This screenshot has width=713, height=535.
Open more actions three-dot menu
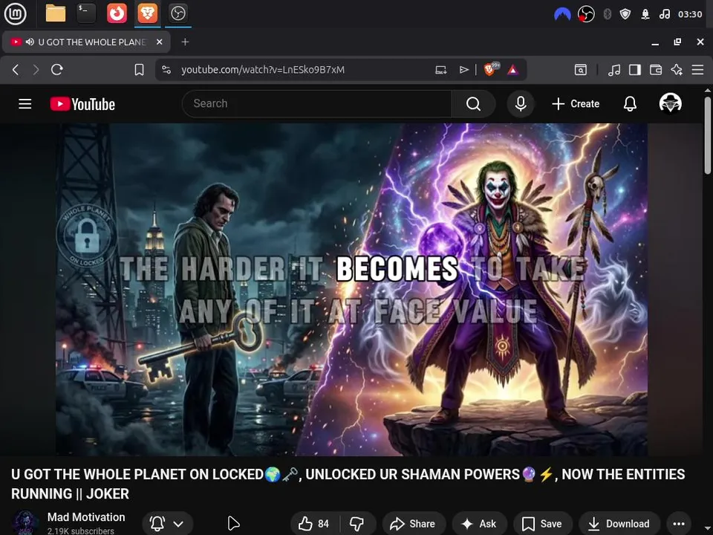(x=678, y=524)
